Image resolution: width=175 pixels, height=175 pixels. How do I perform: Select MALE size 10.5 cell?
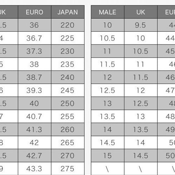coord(107,38)
